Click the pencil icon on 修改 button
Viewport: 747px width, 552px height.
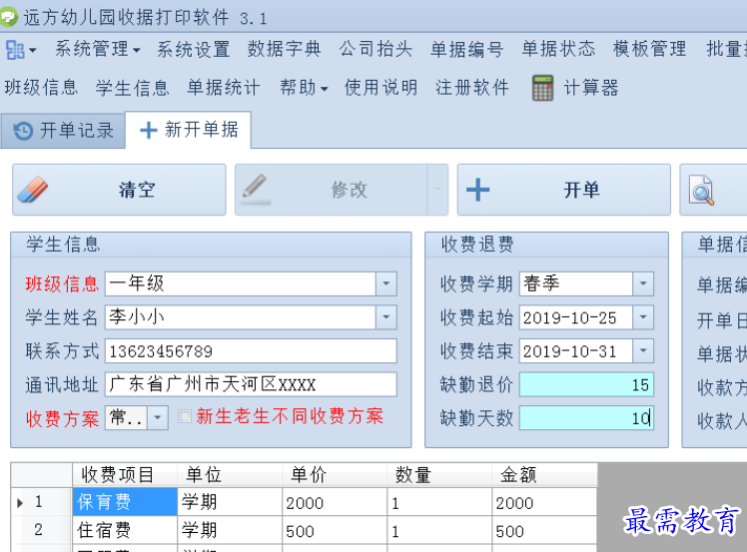point(256,189)
